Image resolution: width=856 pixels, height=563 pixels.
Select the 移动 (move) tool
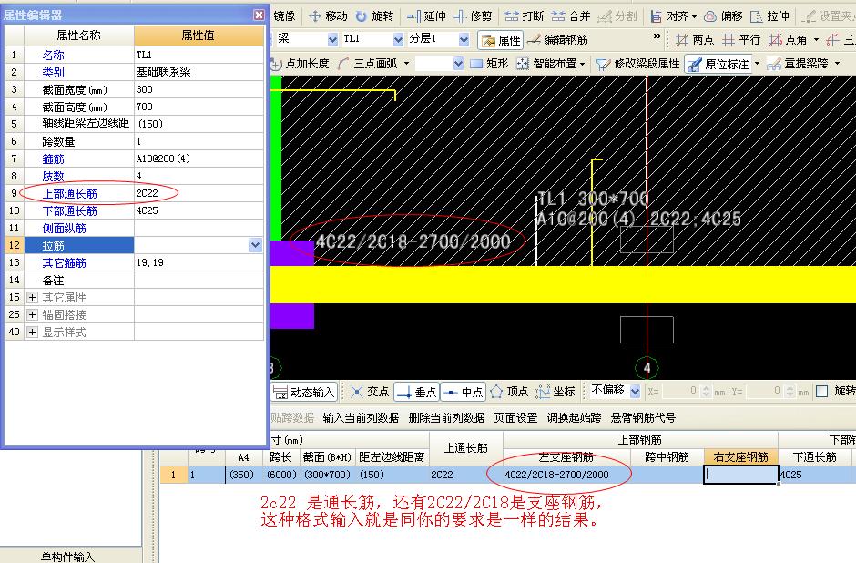328,16
